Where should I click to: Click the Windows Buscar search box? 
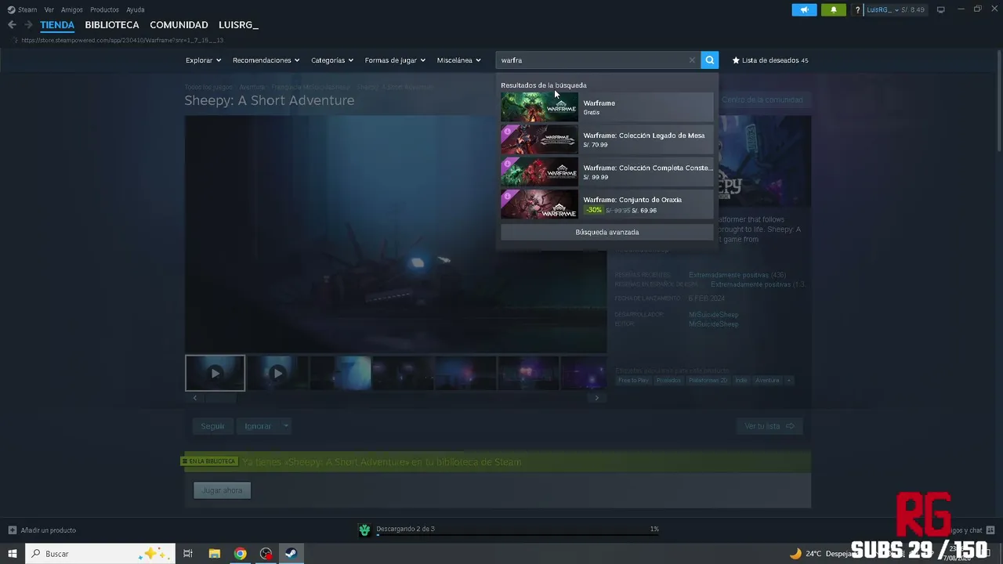(x=99, y=554)
